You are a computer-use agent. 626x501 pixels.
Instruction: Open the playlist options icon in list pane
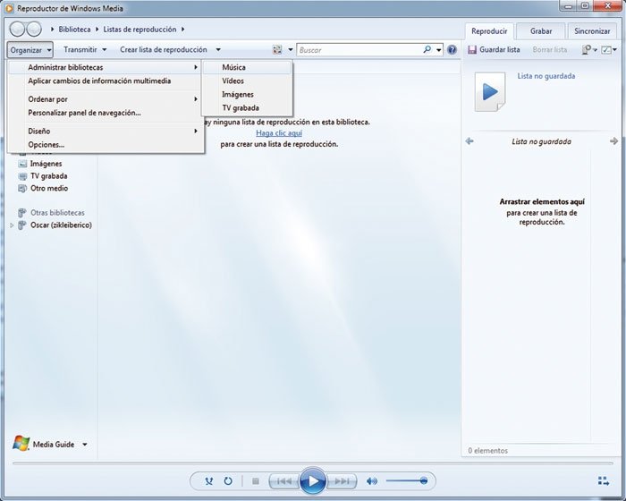[x=587, y=49]
